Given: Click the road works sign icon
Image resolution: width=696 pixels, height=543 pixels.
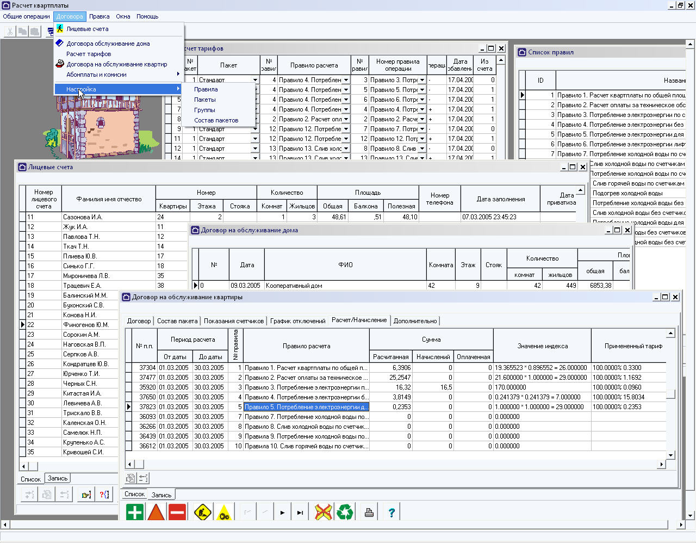Looking at the screenshot, I should point(203,512).
